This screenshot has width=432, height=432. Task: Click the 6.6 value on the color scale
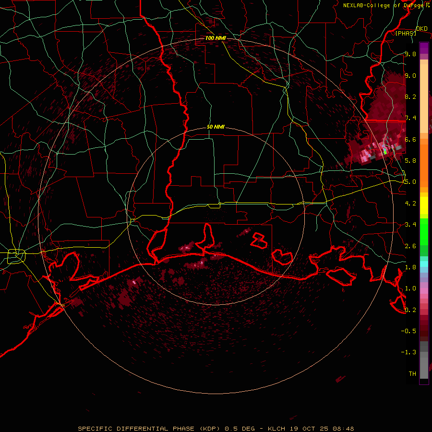[x=410, y=139]
